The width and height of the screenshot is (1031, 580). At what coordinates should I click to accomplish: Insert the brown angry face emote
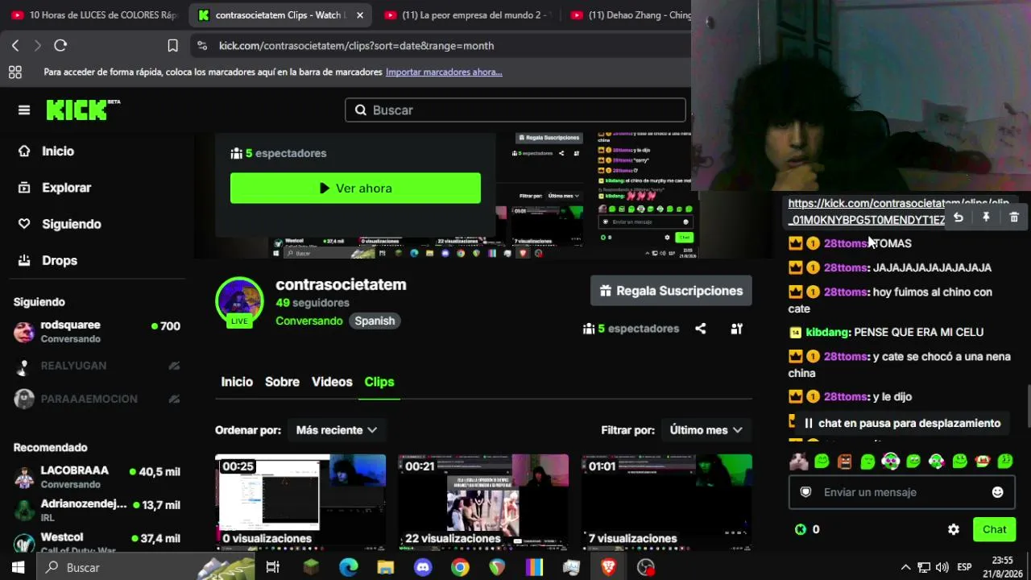tap(844, 462)
